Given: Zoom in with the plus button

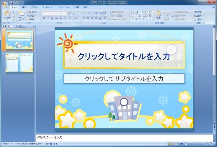Looking at the screenshot, I should (x=206, y=144).
